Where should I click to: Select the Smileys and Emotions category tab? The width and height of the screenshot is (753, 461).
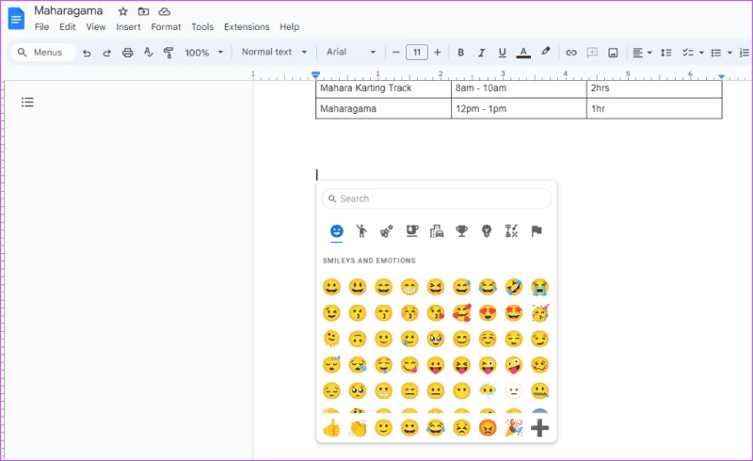[x=337, y=231]
